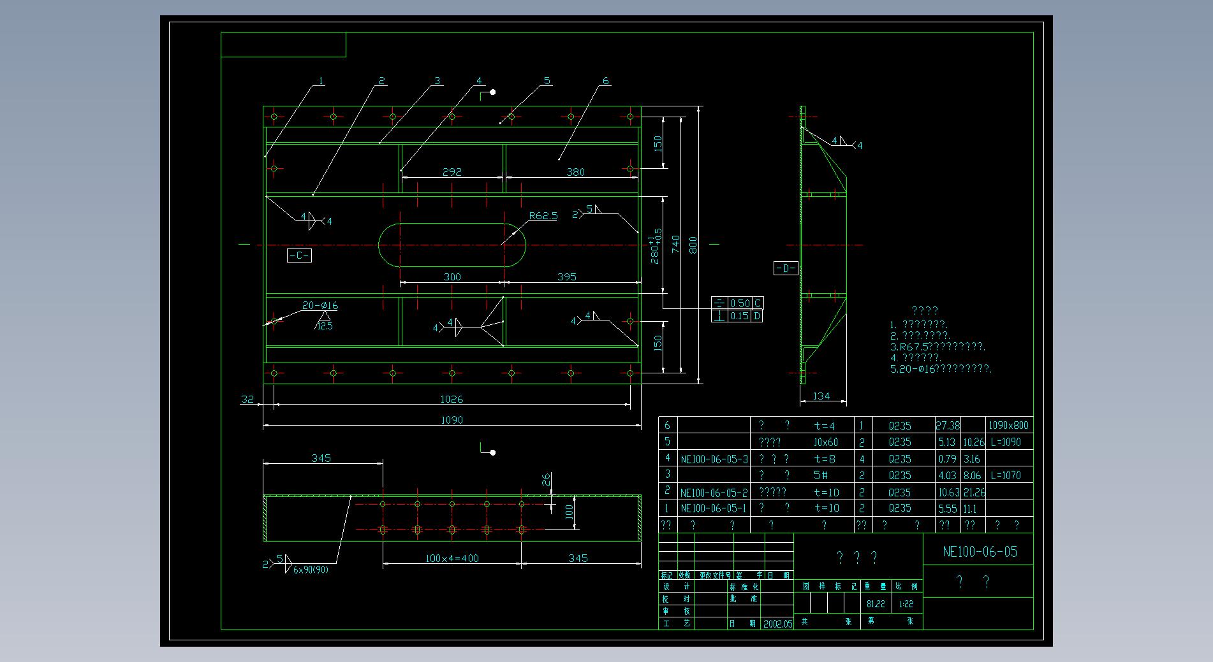This screenshot has height=662, width=1213.
Task: Click the '重量' header in title block
Action: pyautogui.click(x=876, y=587)
